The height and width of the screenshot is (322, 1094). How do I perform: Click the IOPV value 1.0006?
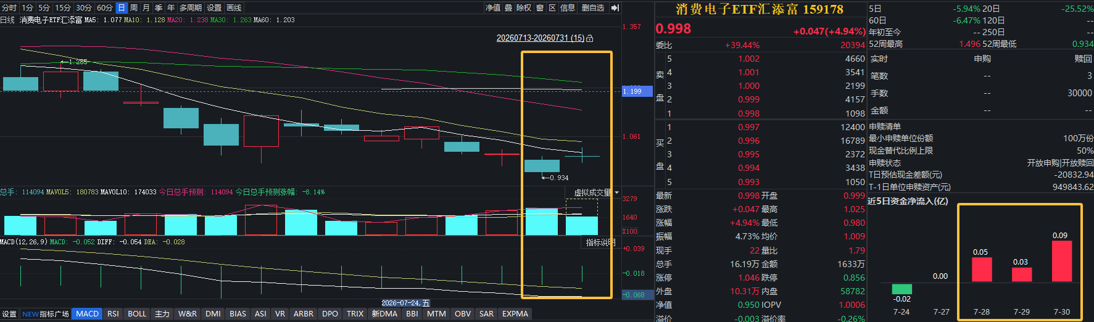(852, 305)
